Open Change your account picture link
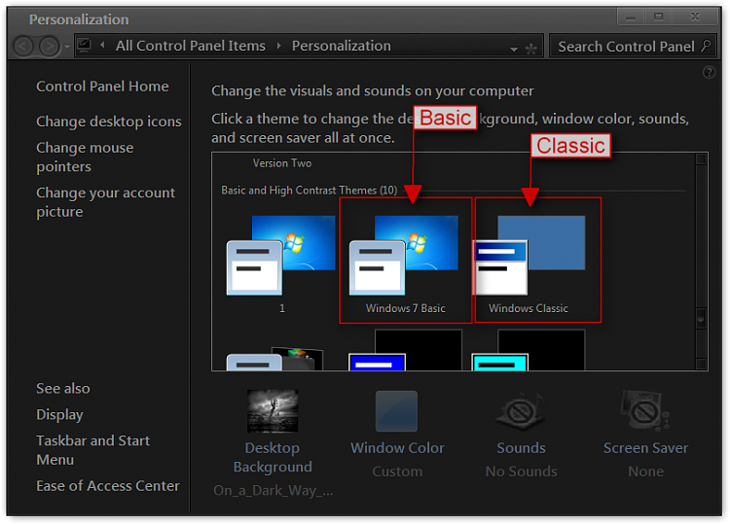 (x=106, y=202)
